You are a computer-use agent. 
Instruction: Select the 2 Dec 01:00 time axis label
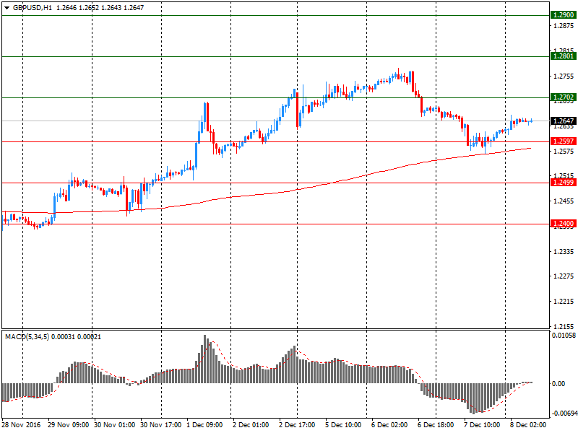(251, 425)
